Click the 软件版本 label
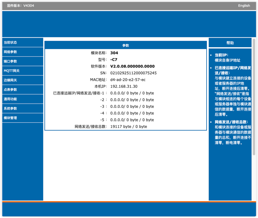Image resolution: width=258 pixels, height=218 pixels. pos(99,66)
